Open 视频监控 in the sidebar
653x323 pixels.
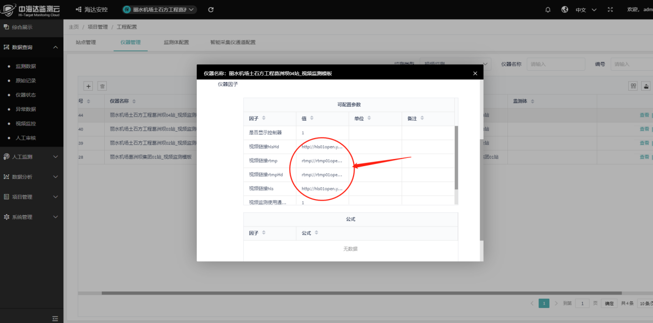click(x=26, y=124)
